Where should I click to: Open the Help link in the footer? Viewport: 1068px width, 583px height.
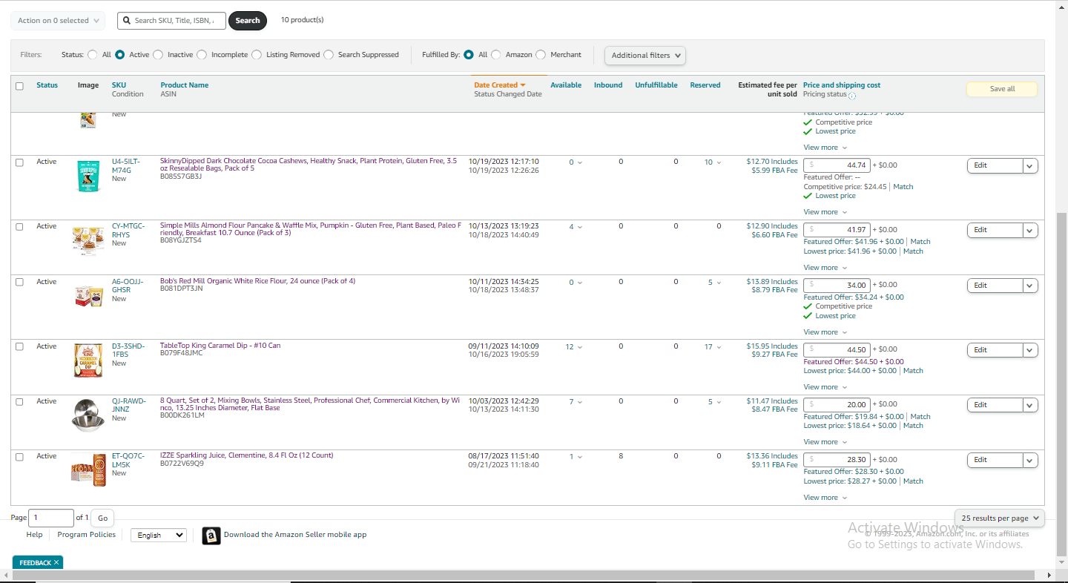pos(35,535)
